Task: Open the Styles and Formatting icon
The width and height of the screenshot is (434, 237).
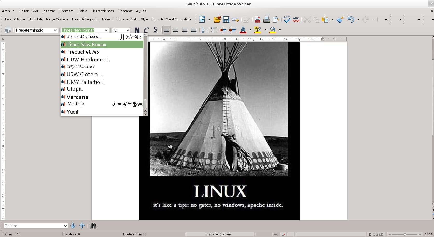Action: 8,30
